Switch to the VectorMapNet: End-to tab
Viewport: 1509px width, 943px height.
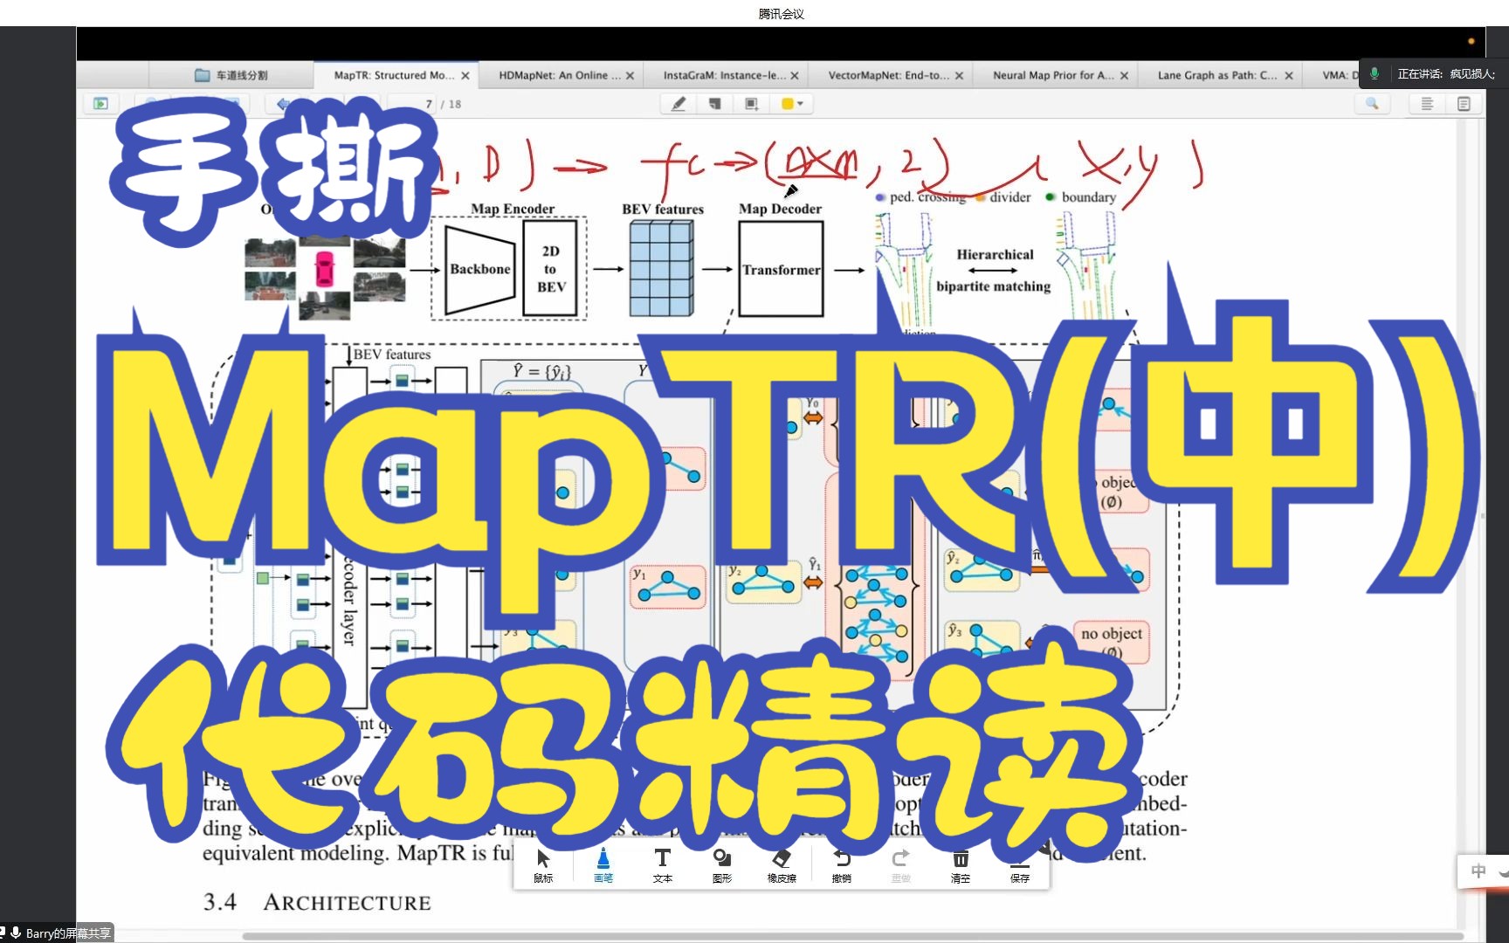click(888, 75)
